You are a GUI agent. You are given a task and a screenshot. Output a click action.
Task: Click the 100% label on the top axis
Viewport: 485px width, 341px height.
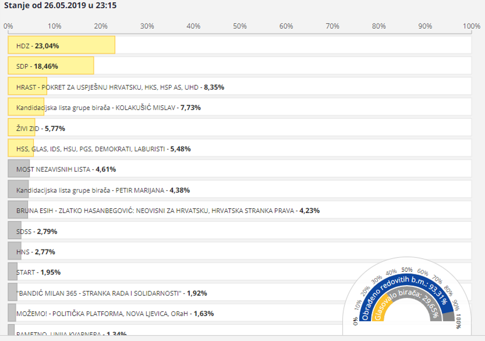coord(471,26)
